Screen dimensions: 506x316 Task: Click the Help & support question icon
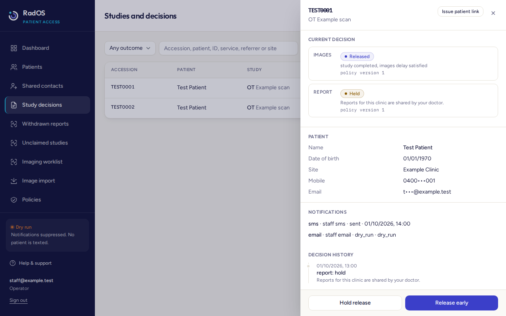click(13, 263)
